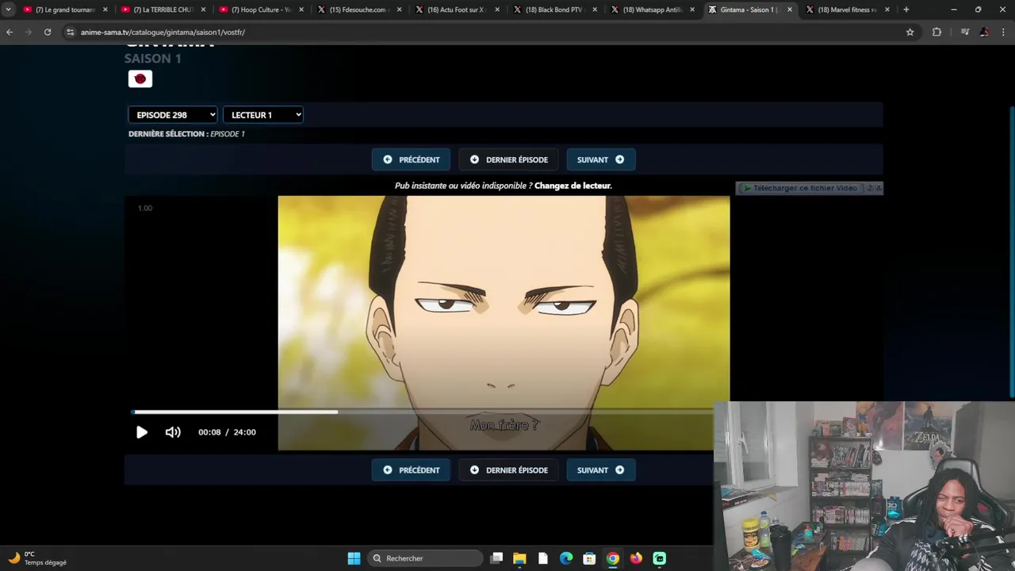The width and height of the screenshot is (1015, 571).
Task: Open the LECTEUR 1 dropdown
Action: pyautogui.click(x=263, y=115)
